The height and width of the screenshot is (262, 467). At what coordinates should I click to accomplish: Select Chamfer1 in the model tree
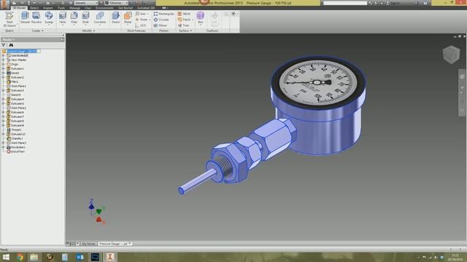(15, 138)
